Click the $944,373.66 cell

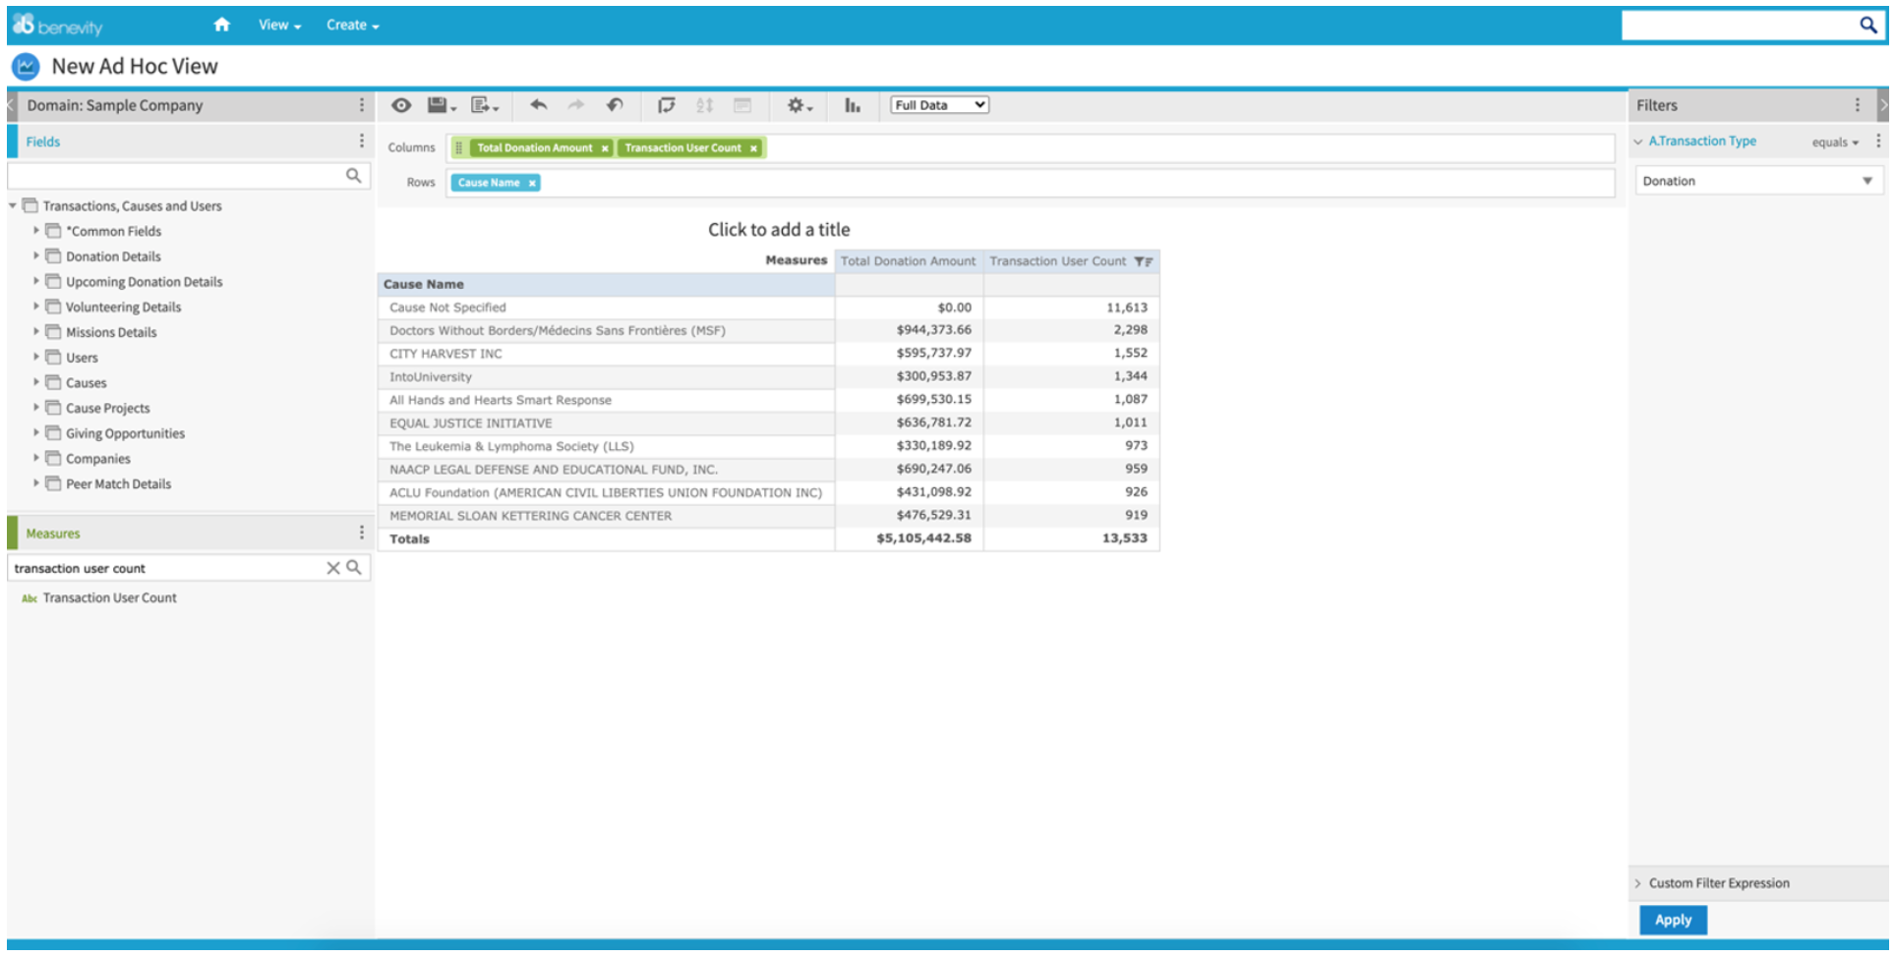[933, 330]
